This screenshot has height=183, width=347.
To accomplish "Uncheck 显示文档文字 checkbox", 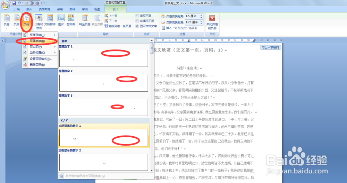I will [x=137, y=26].
